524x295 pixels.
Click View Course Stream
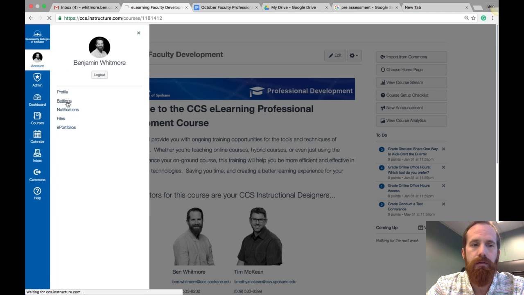point(411,82)
